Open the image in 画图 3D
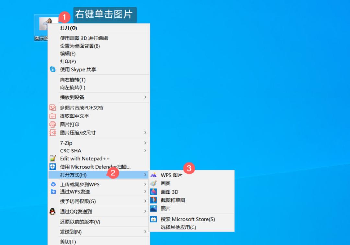 (x=169, y=192)
